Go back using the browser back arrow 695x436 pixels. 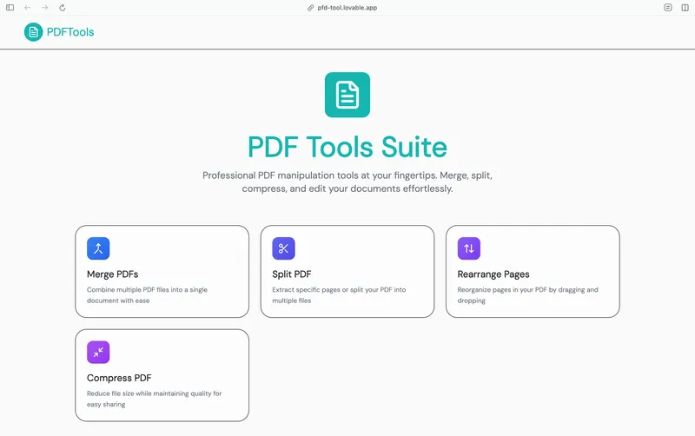[28, 8]
